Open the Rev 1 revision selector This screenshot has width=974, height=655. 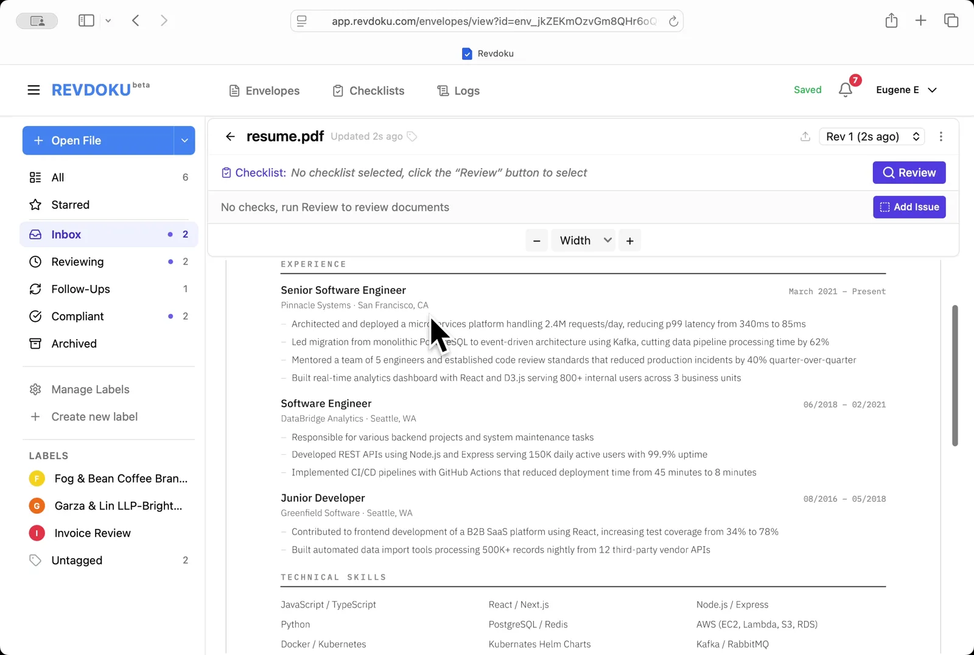pyautogui.click(x=871, y=136)
